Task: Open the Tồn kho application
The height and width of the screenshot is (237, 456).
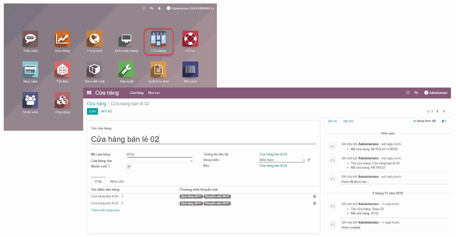Action: [x=62, y=69]
